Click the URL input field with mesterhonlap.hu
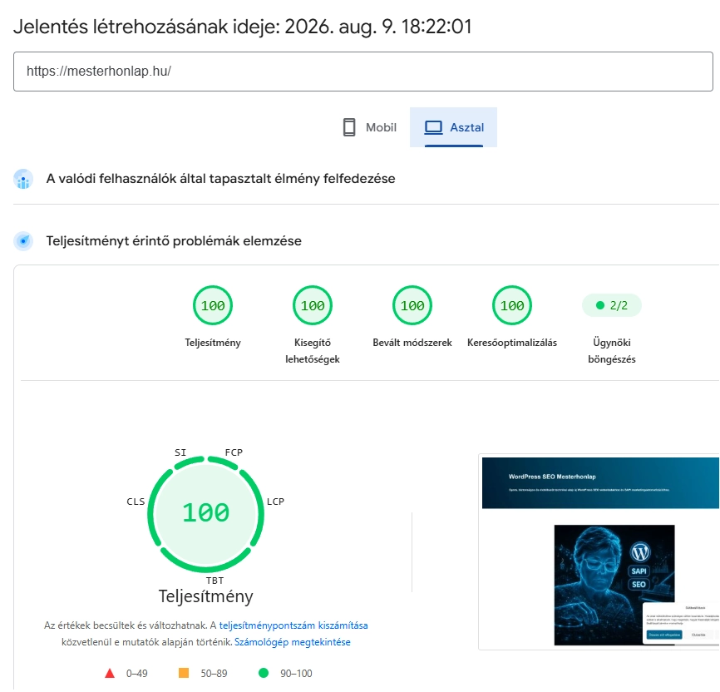Screen dimensions: 720x692 coord(362,72)
